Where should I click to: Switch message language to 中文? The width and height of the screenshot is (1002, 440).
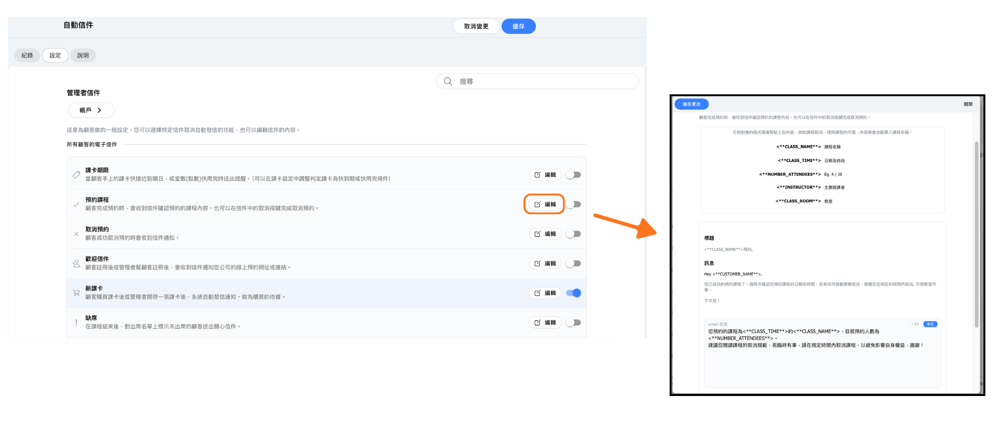[x=930, y=324]
